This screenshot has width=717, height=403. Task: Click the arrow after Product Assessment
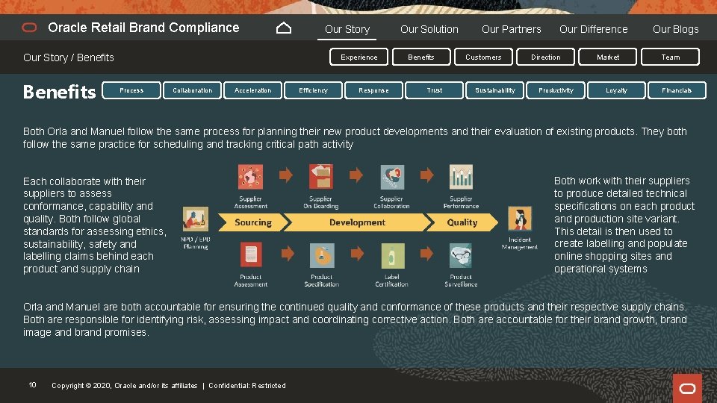(x=288, y=253)
